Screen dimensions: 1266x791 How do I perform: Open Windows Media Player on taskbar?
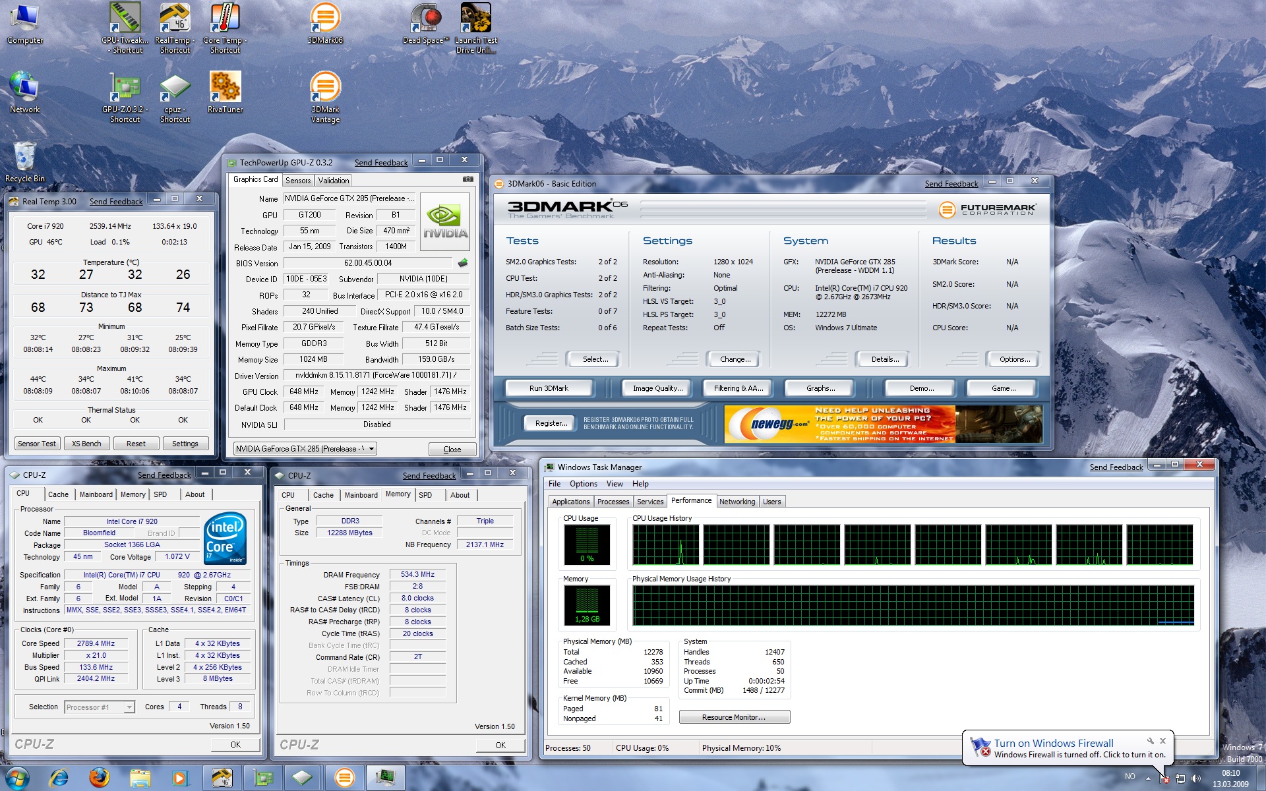point(179,778)
